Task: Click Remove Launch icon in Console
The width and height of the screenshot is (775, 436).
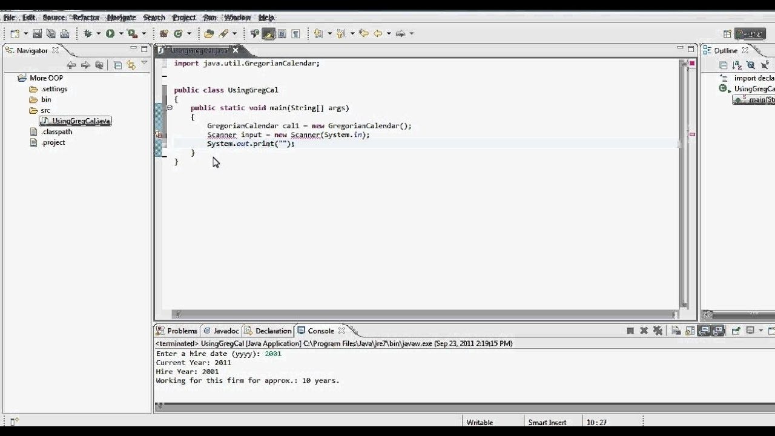Action: click(644, 331)
